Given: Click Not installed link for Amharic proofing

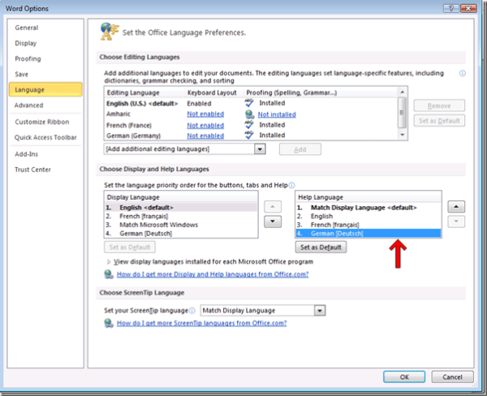Looking at the screenshot, I should (277, 114).
